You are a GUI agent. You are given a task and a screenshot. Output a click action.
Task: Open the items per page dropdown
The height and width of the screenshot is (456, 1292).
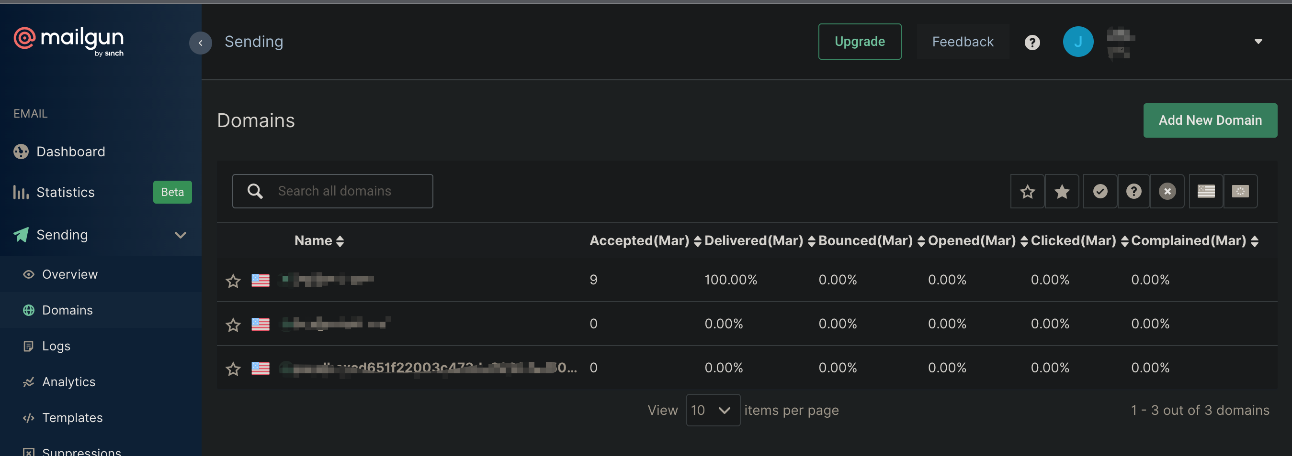click(x=712, y=410)
